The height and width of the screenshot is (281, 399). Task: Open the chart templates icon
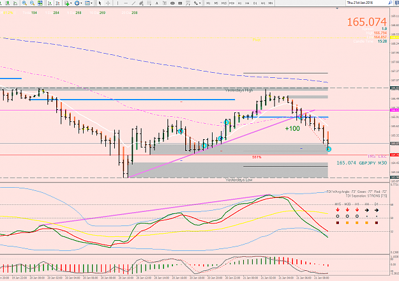(87, 3)
